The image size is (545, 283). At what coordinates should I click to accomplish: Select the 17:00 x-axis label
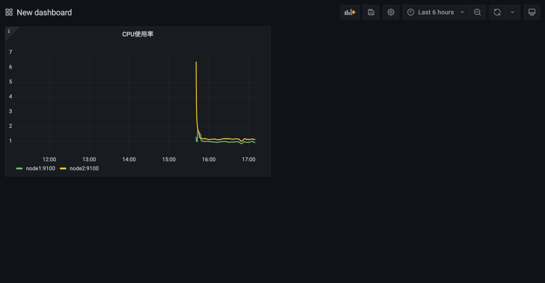[248, 159]
